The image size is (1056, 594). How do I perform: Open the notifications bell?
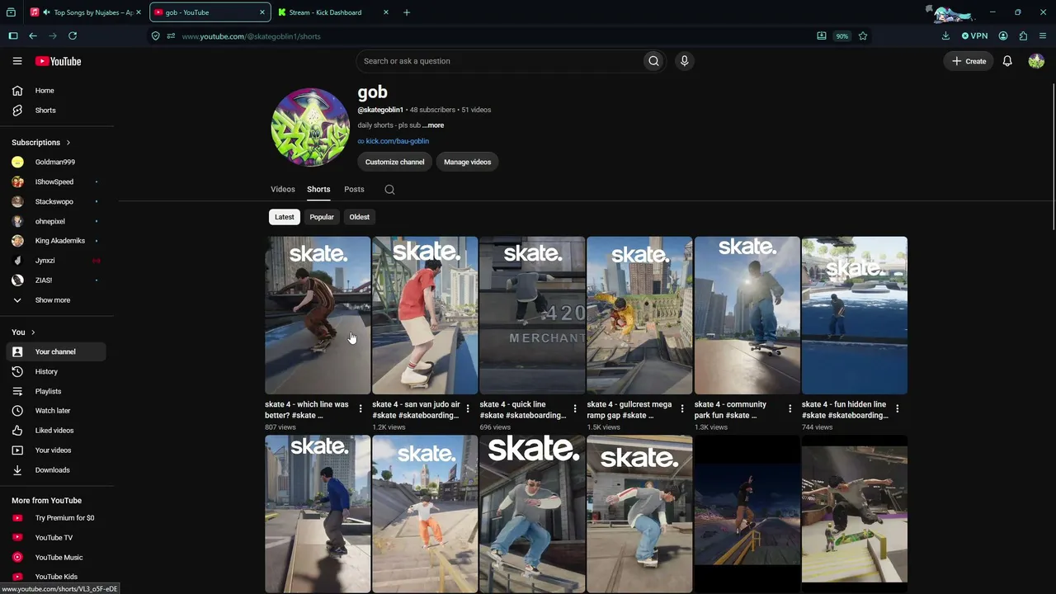point(1007,61)
